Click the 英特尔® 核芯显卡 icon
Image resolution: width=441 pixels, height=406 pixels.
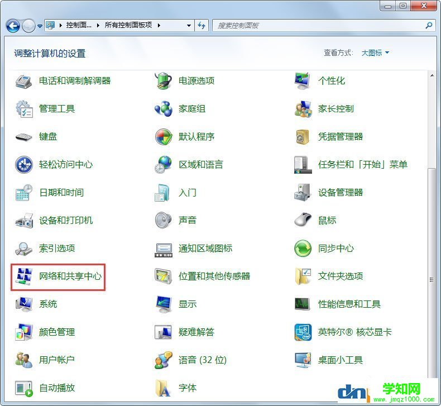click(303, 332)
